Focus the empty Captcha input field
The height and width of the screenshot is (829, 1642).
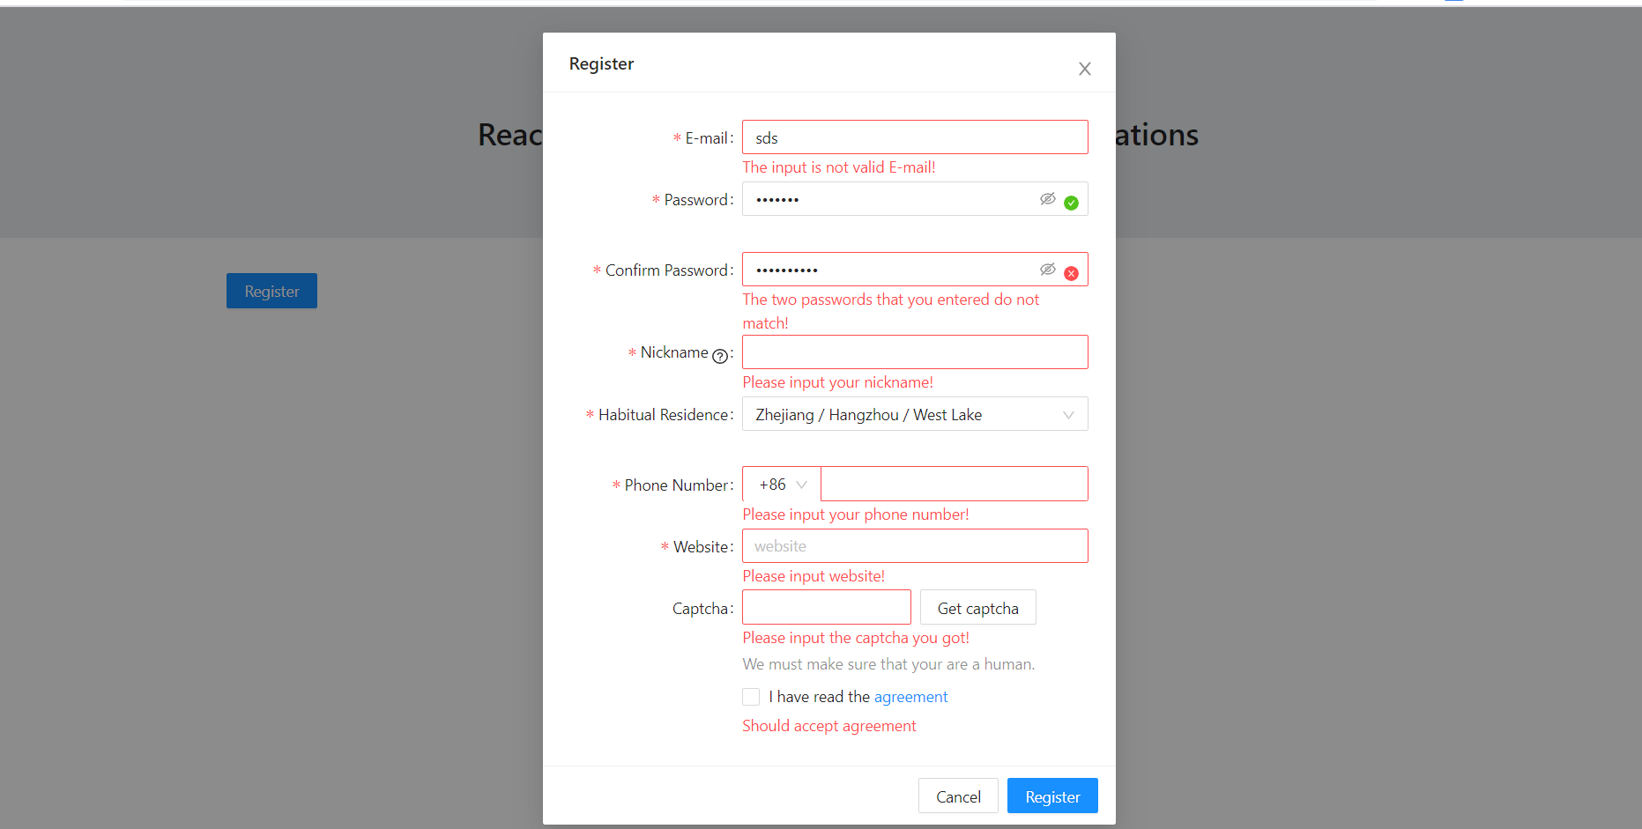click(826, 607)
